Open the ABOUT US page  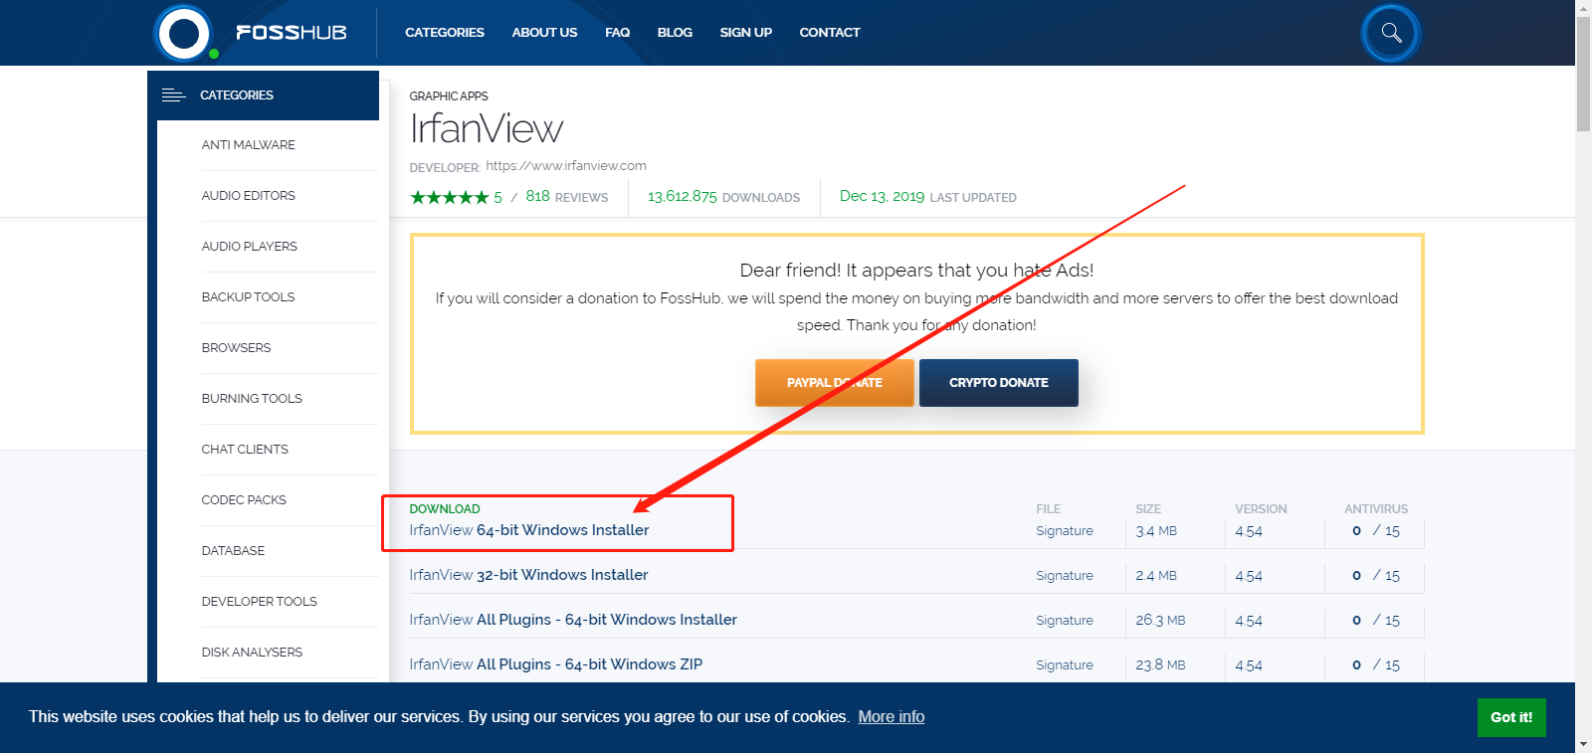point(544,33)
